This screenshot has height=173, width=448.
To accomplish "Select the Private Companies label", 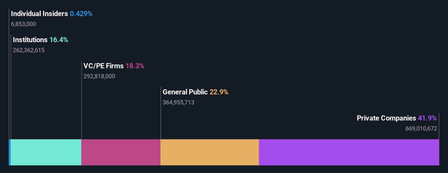I will (386, 118).
